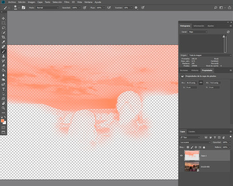The image size is (233, 186).
Task: Select the Path Selection tool
Action: click(x=3, y=94)
